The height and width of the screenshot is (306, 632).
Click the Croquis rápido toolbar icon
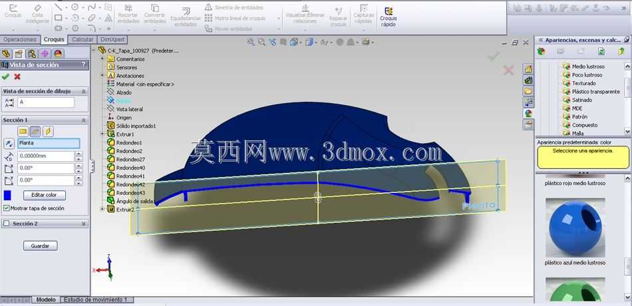pyautogui.click(x=389, y=11)
